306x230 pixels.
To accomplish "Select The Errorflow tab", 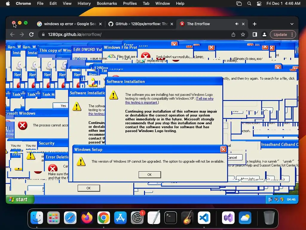I will [x=207, y=24].
